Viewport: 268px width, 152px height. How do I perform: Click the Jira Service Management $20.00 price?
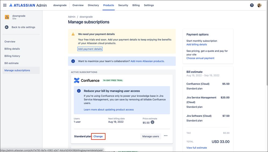pos(225,97)
